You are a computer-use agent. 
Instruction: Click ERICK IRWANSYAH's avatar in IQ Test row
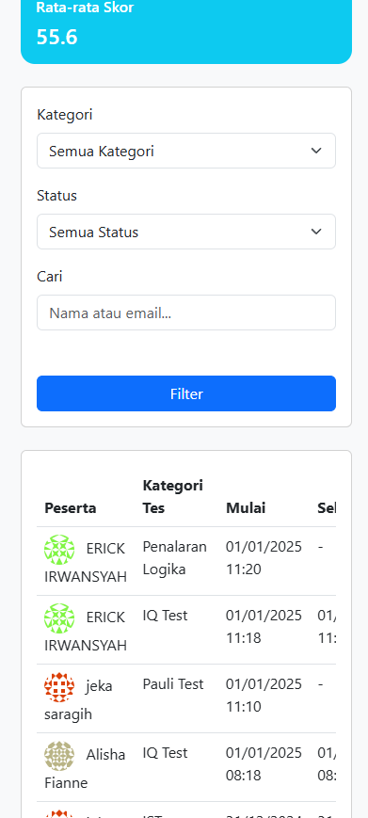[59, 618]
